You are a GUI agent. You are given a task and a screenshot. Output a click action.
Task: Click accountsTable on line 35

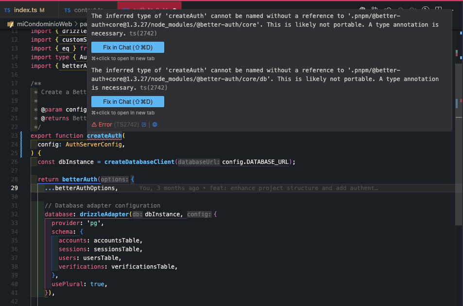(x=117, y=241)
